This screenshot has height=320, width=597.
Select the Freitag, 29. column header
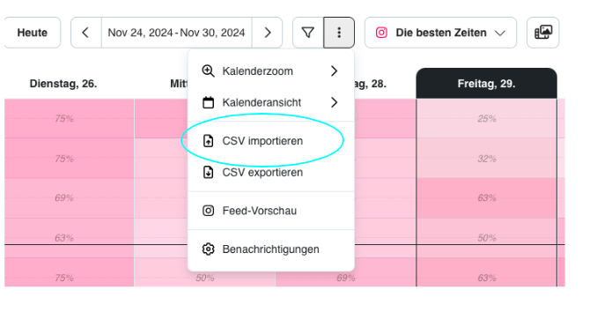[487, 84]
